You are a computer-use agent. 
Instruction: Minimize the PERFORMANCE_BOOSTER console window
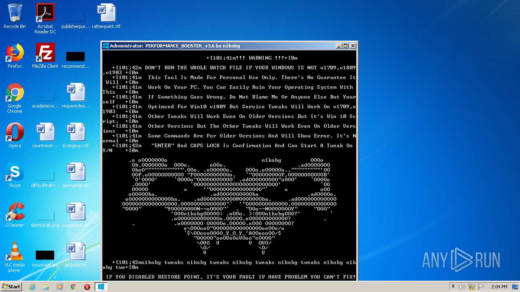[339, 46]
